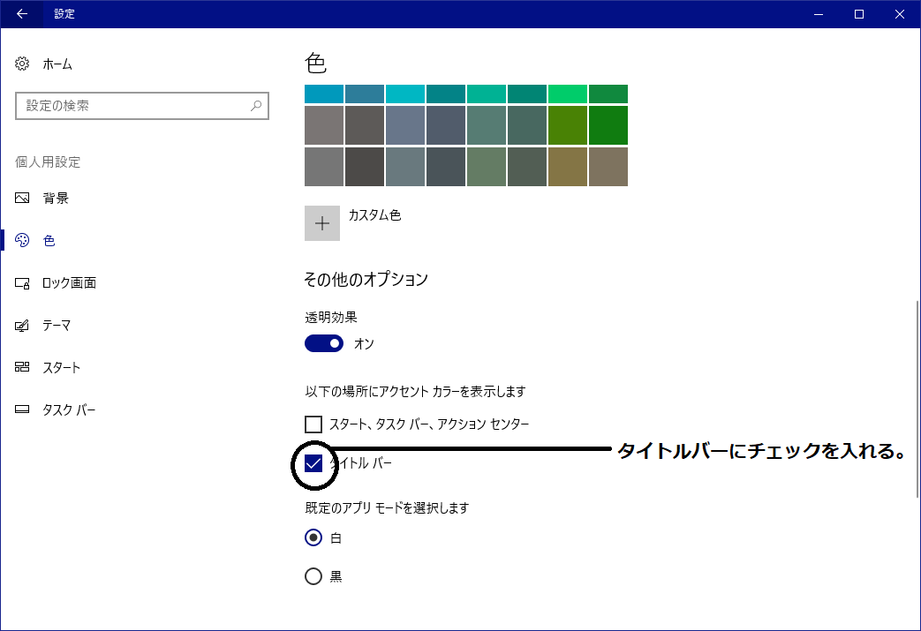Select the 白 app mode radio button
The height and width of the screenshot is (631, 921).
[x=313, y=537]
